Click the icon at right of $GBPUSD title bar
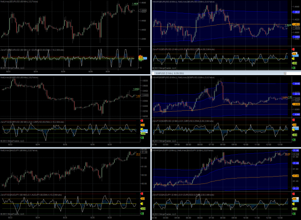The width and height of the screenshot is (301, 220). [x=285, y=73]
